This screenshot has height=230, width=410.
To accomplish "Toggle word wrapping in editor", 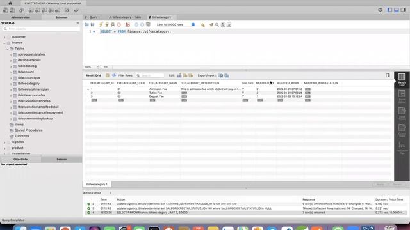I will coord(229,24).
